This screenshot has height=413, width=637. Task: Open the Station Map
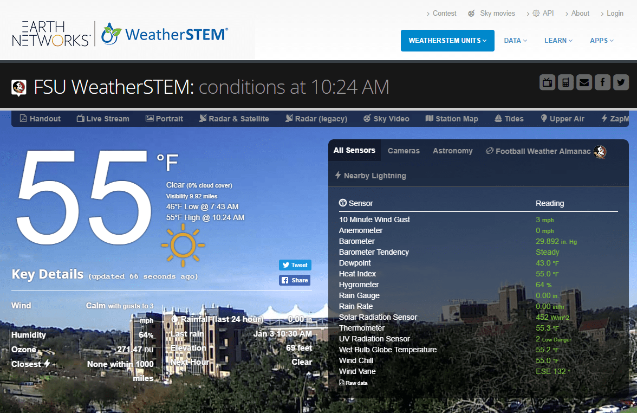point(452,119)
